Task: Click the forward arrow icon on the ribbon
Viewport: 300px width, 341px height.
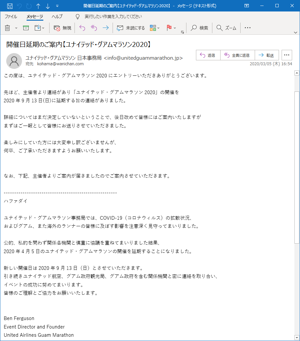Action: click(105, 28)
